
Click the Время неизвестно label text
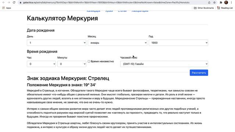tap(102, 61)
